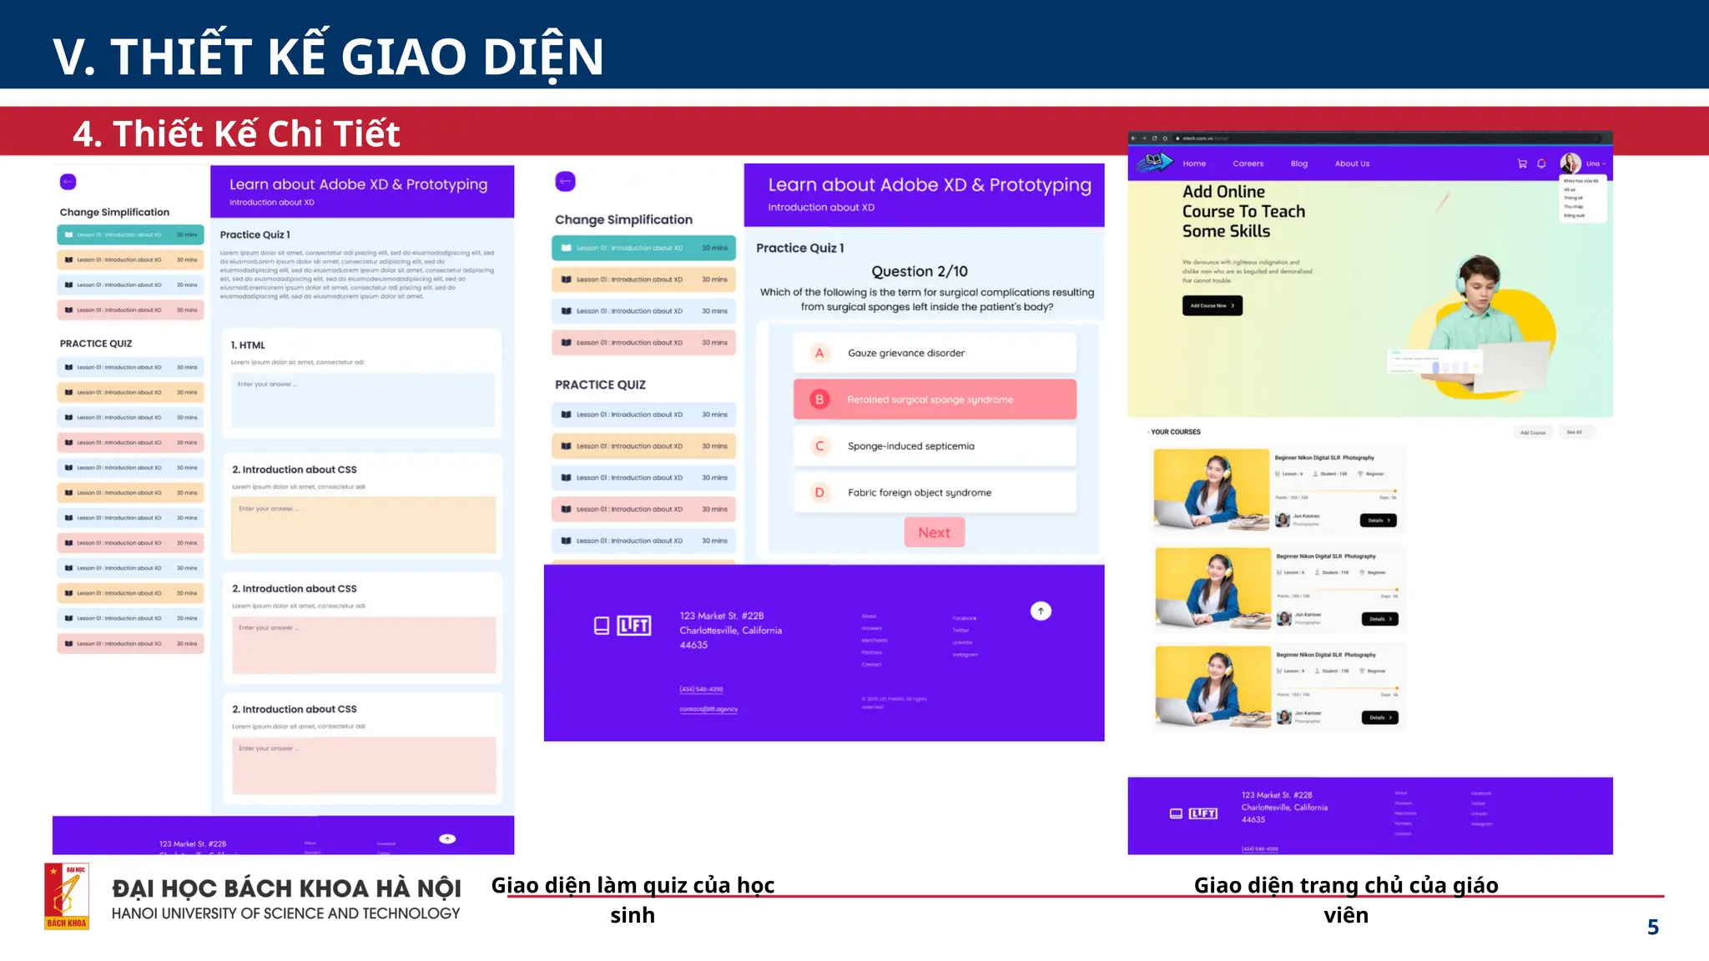Click the orange answer field under Introduction about CSS
The height and width of the screenshot is (961, 1709).
[363, 525]
